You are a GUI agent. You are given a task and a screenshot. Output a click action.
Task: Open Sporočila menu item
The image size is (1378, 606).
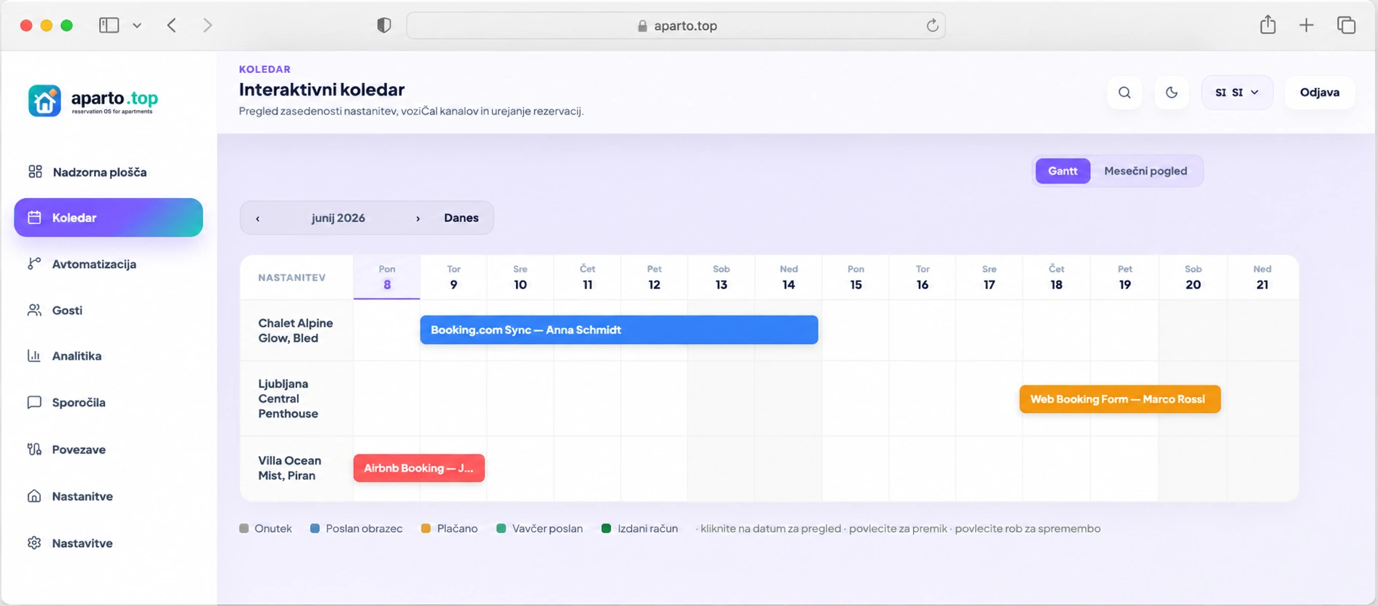[109, 402]
